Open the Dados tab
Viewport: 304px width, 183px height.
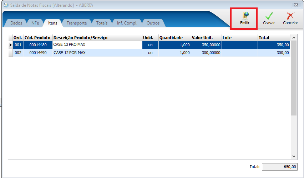click(x=16, y=23)
